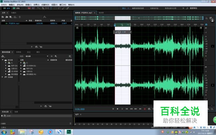
Task: Expand 文档 (E:) in left tree
Action: [6, 68]
